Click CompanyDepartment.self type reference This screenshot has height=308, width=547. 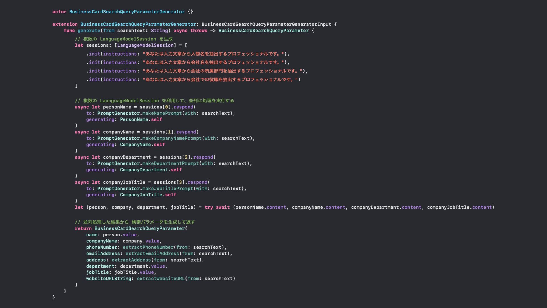tap(151, 170)
